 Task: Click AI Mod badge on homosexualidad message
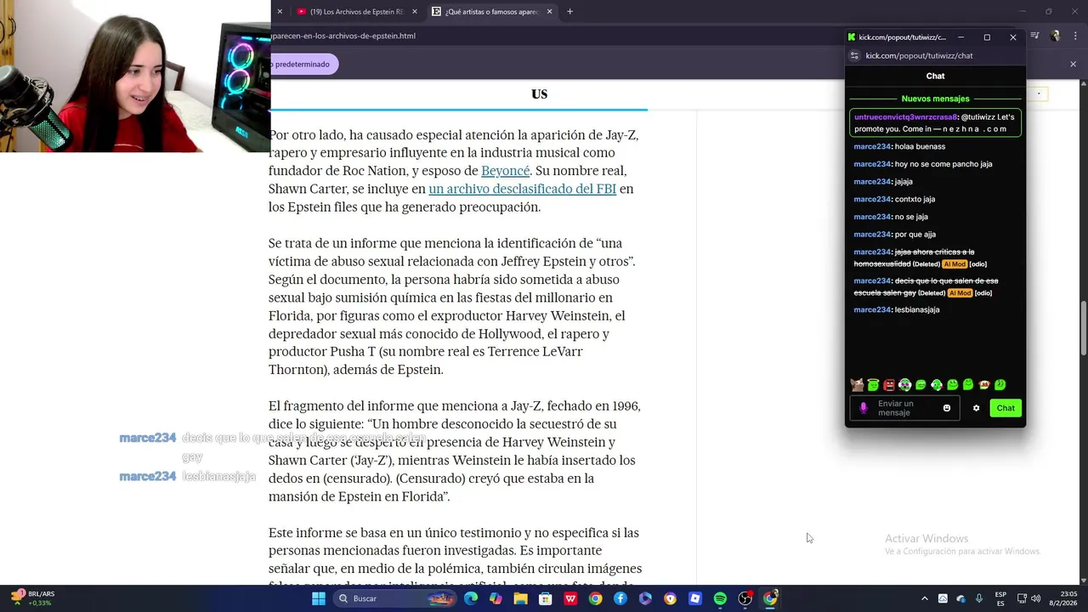click(x=955, y=263)
